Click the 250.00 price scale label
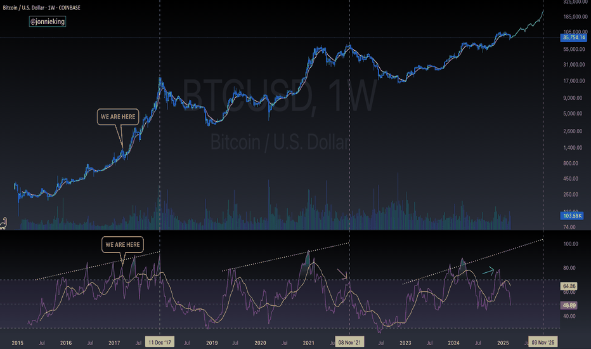The height and width of the screenshot is (349, 591). [x=571, y=195]
